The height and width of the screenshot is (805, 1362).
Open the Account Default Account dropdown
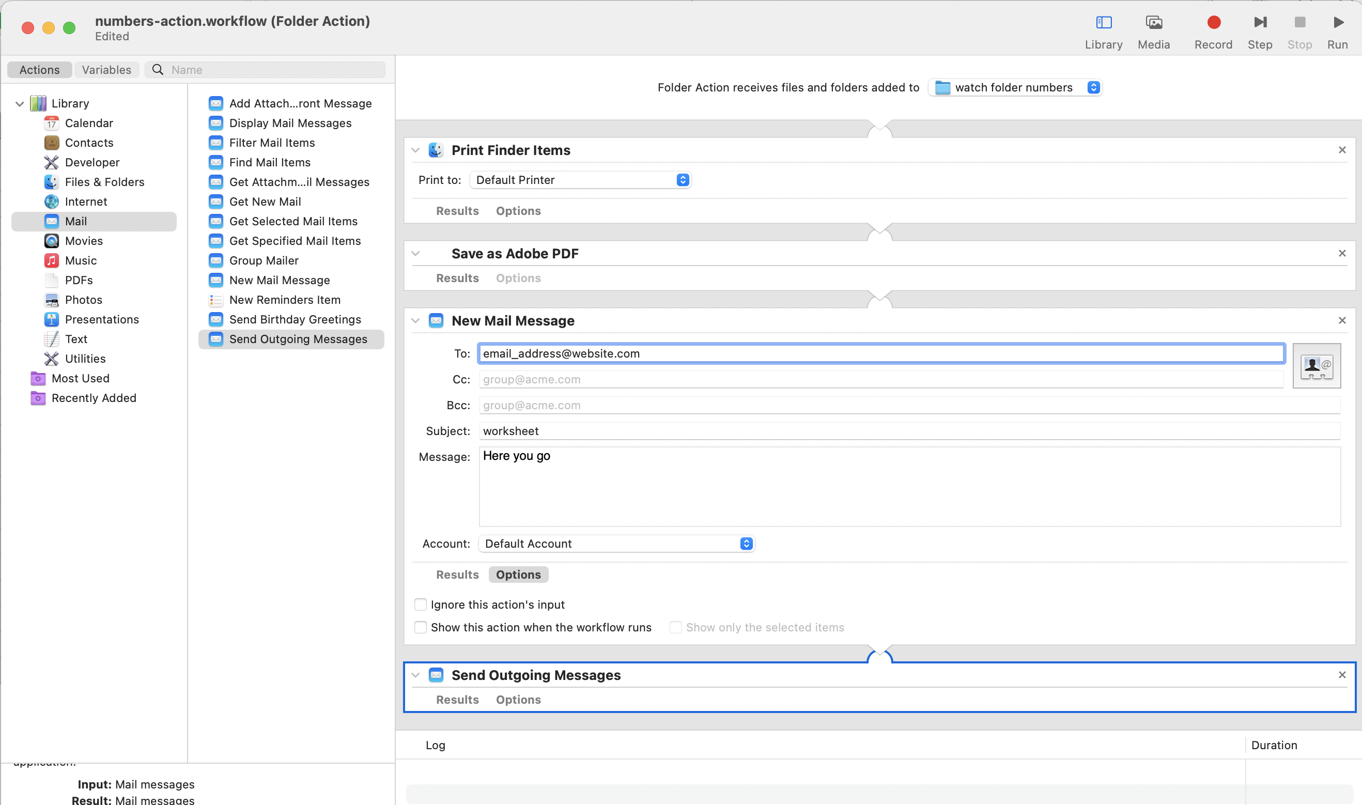[616, 544]
